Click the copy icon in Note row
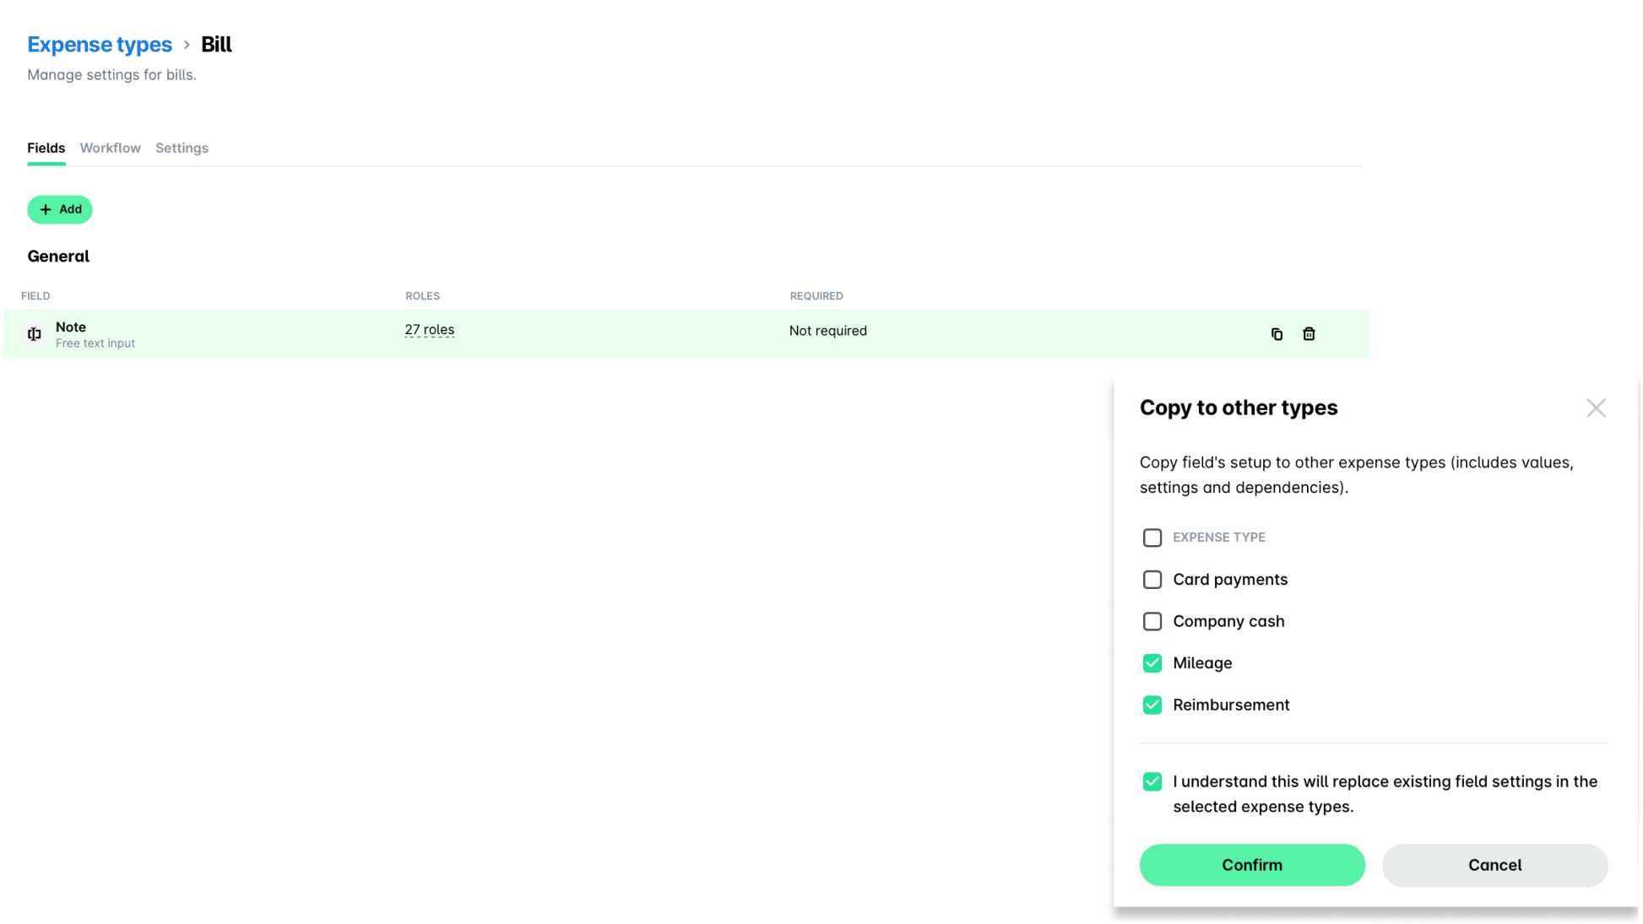Screen dimensions: 1643x924 (x=1276, y=334)
